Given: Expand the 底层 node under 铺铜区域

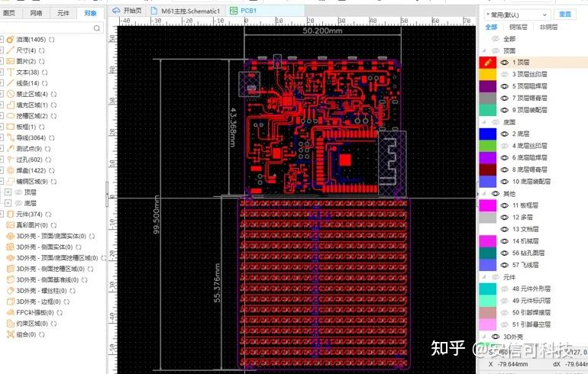Looking at the screenshot, I should tap(8, 203).
